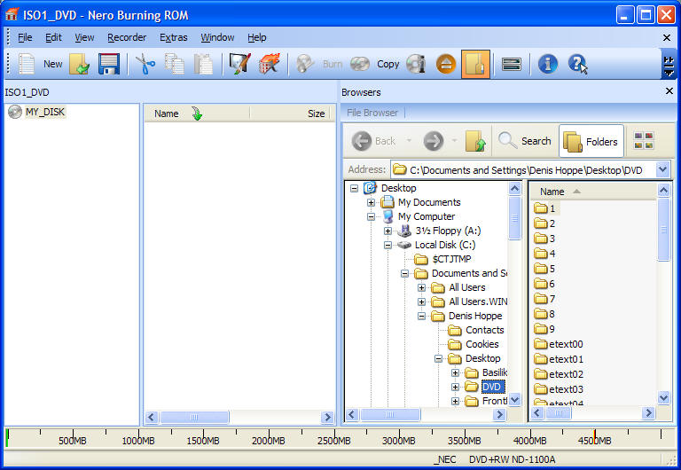Viewport: 681px width, 470px height.
Task: Click the Search button
Action: click(x=524, y=141)
